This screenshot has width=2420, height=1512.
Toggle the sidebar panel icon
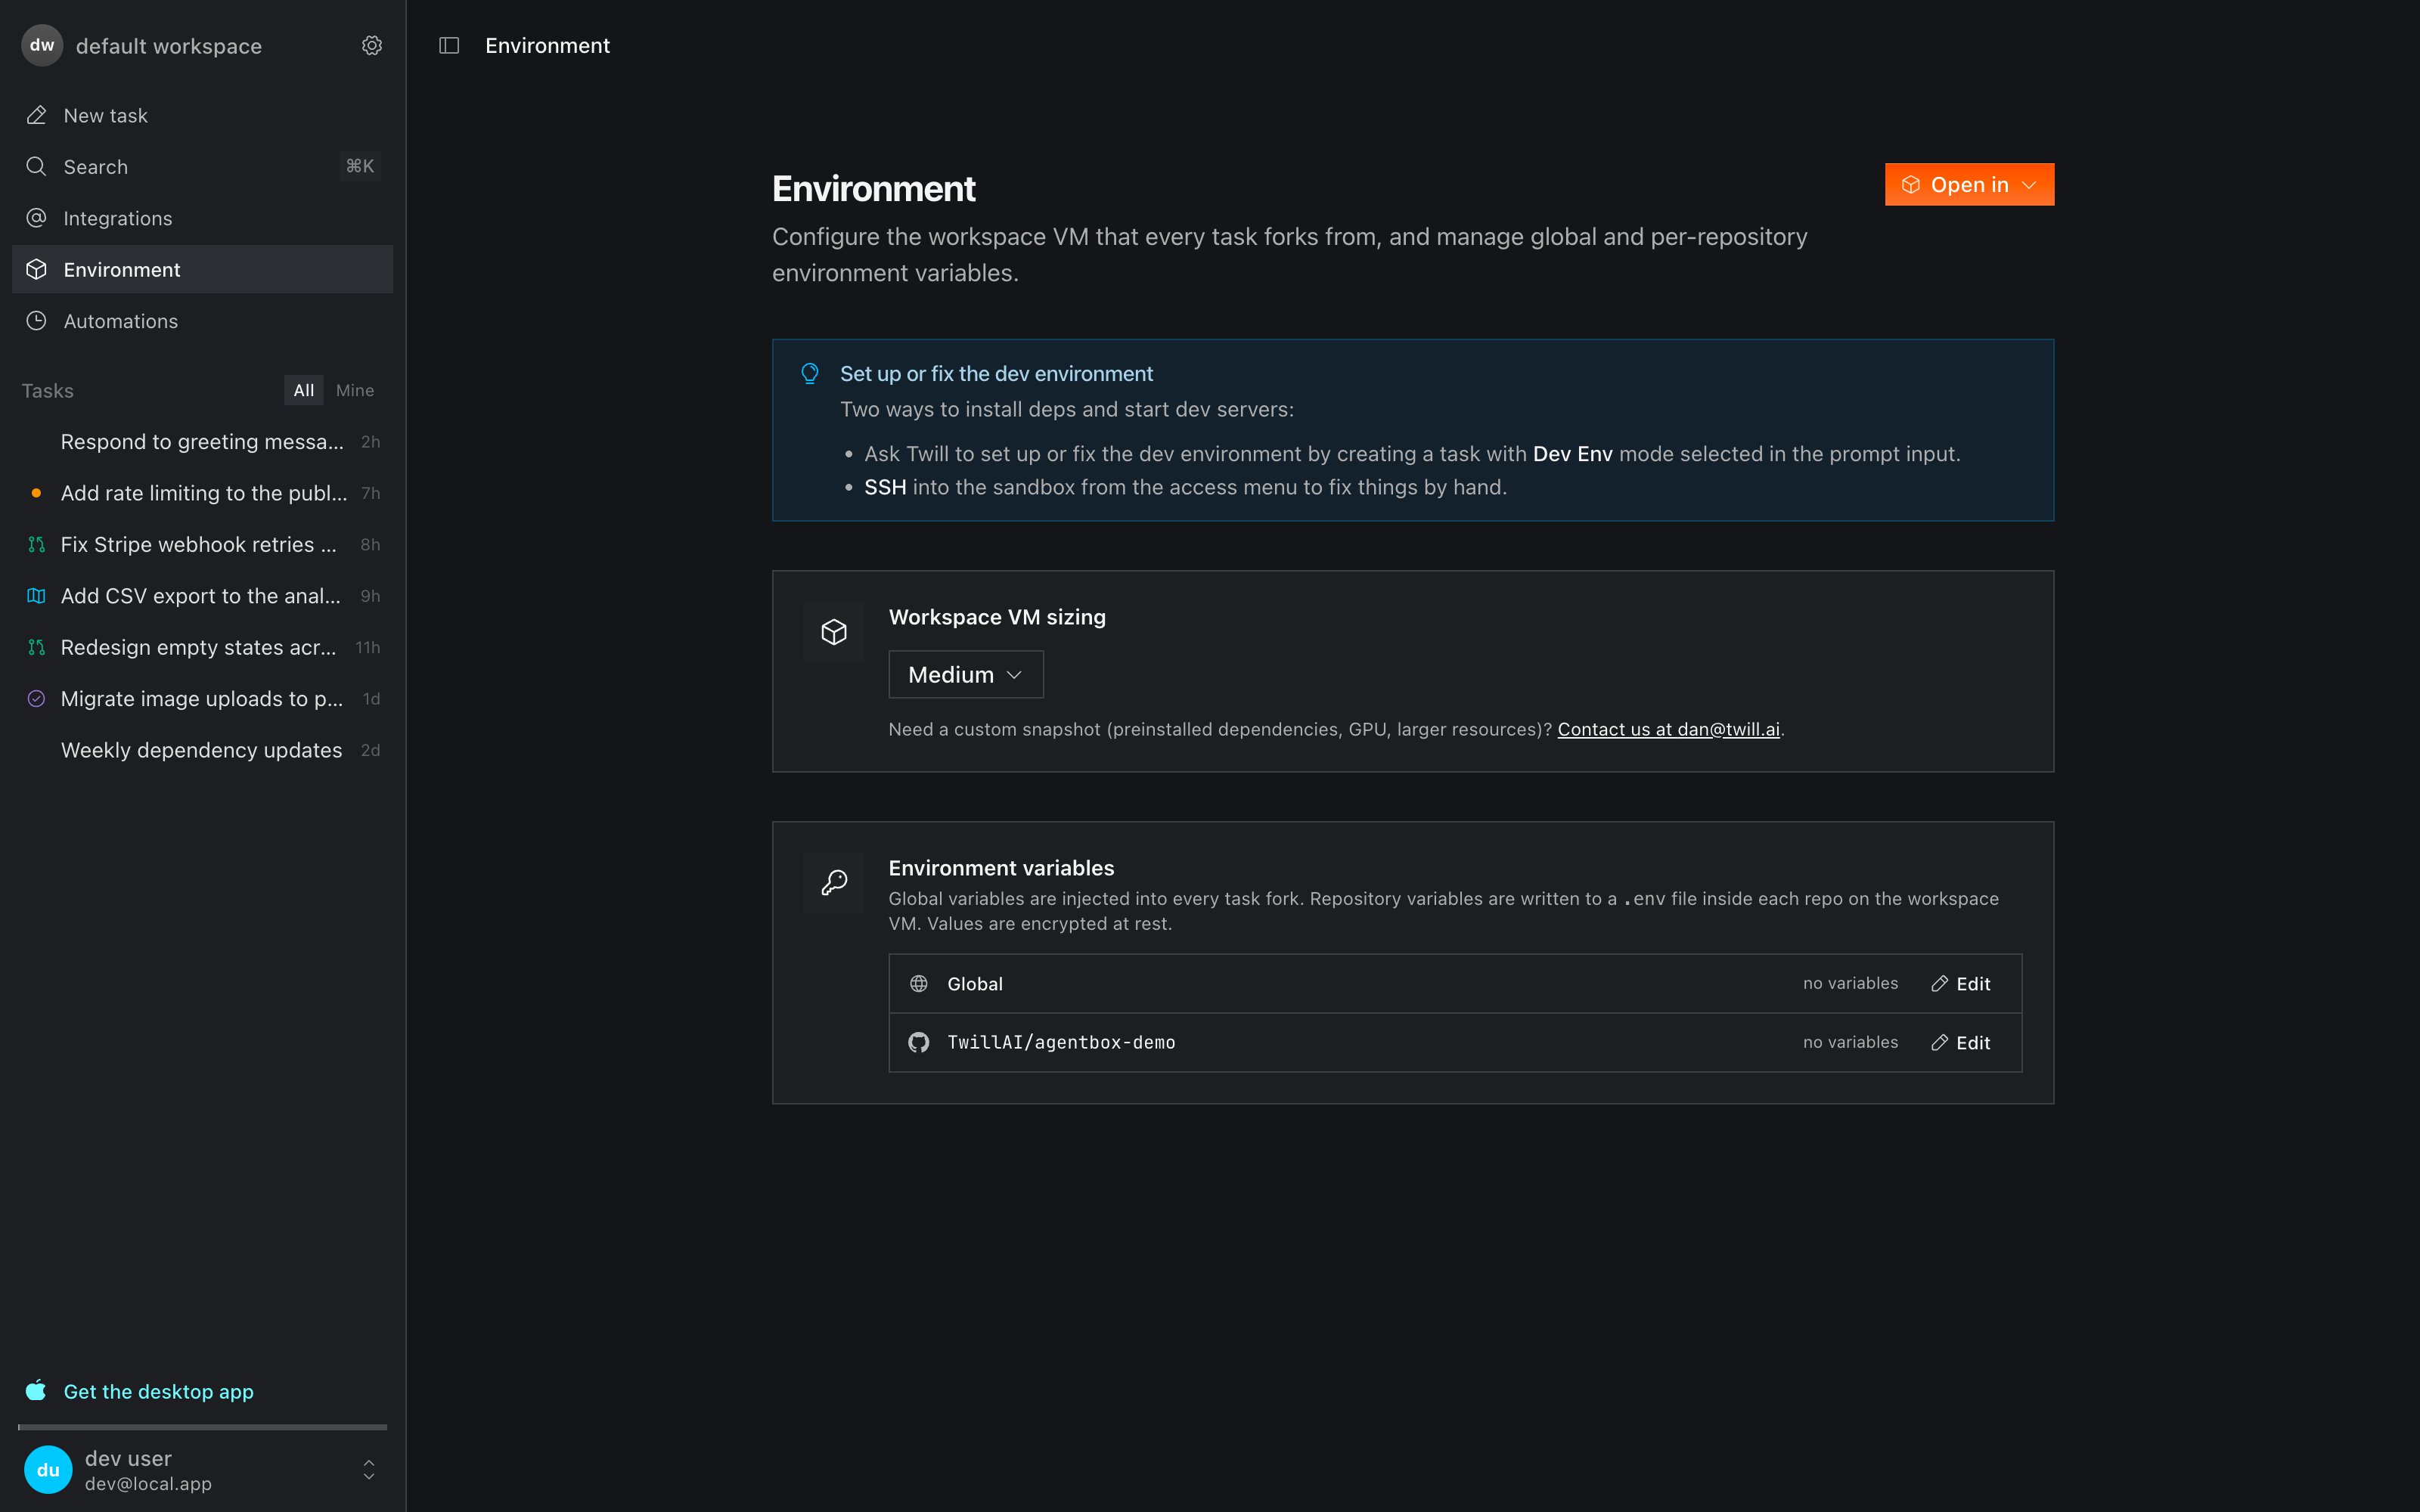(x=449, y=46)
